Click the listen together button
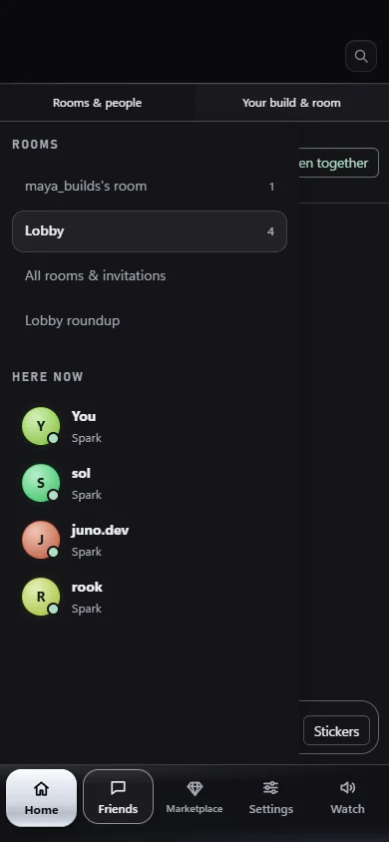This screenshot has height=842, width=389. tap(338, 163)
